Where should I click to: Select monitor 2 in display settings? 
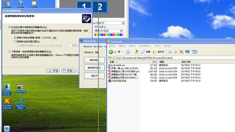100,7
